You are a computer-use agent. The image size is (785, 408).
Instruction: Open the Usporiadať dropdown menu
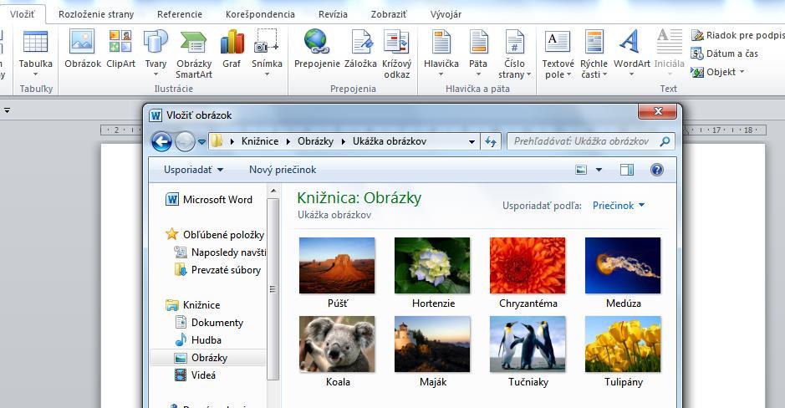coord(193,170)
